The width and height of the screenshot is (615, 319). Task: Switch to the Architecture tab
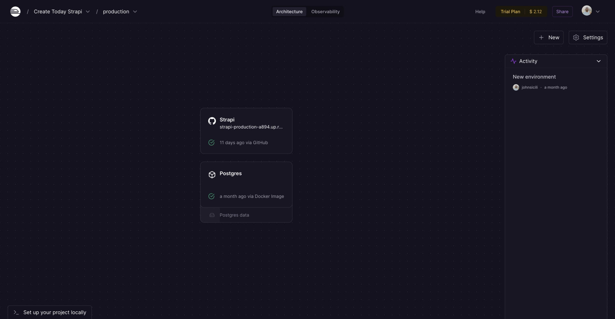(x=289, y=12)
